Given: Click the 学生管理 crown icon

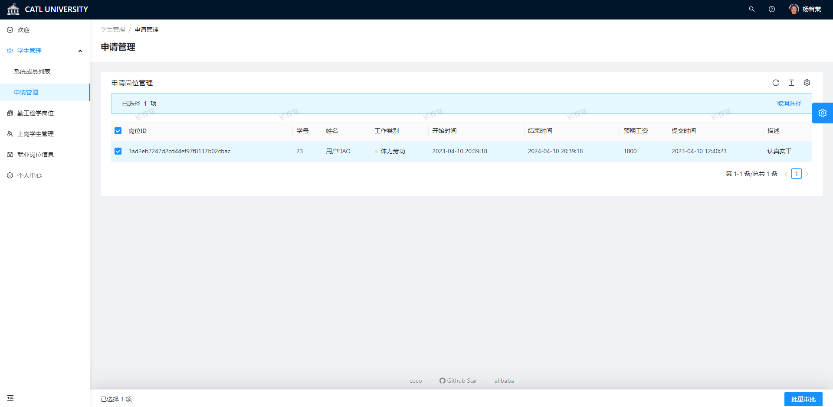Looking at the screenshot, I should pos(10,51).
